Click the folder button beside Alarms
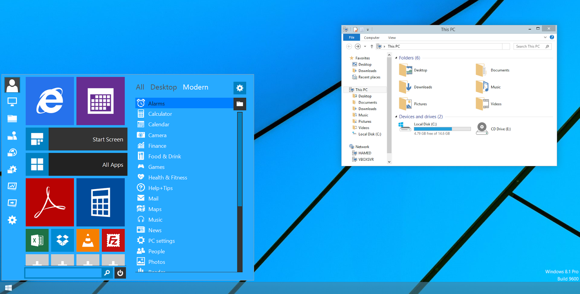Screen dimensions: 580x294 point(240,104)
